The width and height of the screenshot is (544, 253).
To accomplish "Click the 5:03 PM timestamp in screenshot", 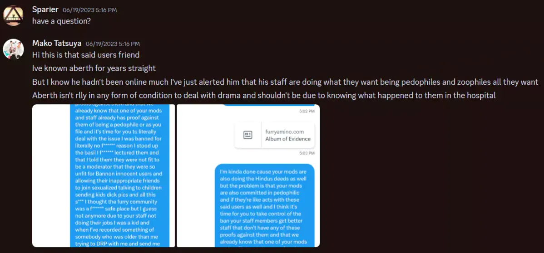I will [x=307, y=153].
